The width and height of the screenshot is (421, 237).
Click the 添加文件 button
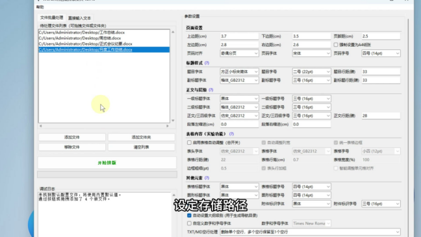pos(72,137)
